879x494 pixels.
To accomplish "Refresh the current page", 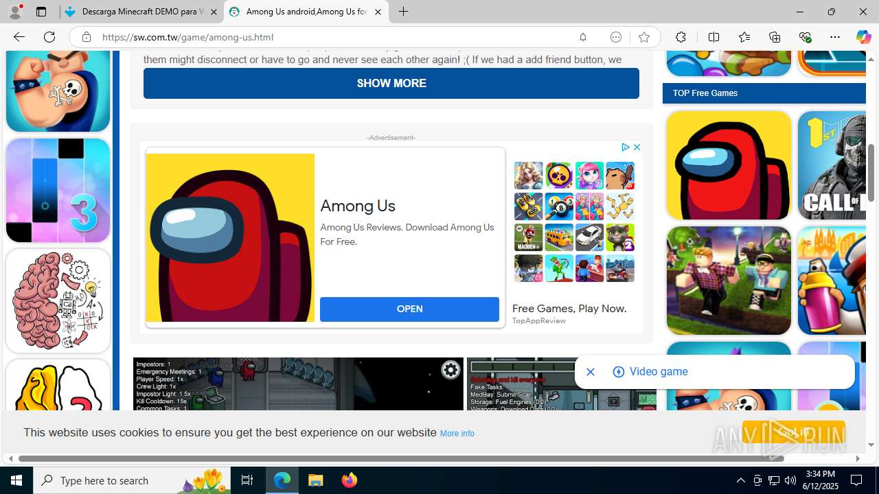I will tap(49, 37).
